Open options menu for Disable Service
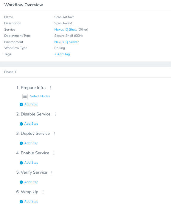This screenshot has height=209, width=171. point(55,114)
